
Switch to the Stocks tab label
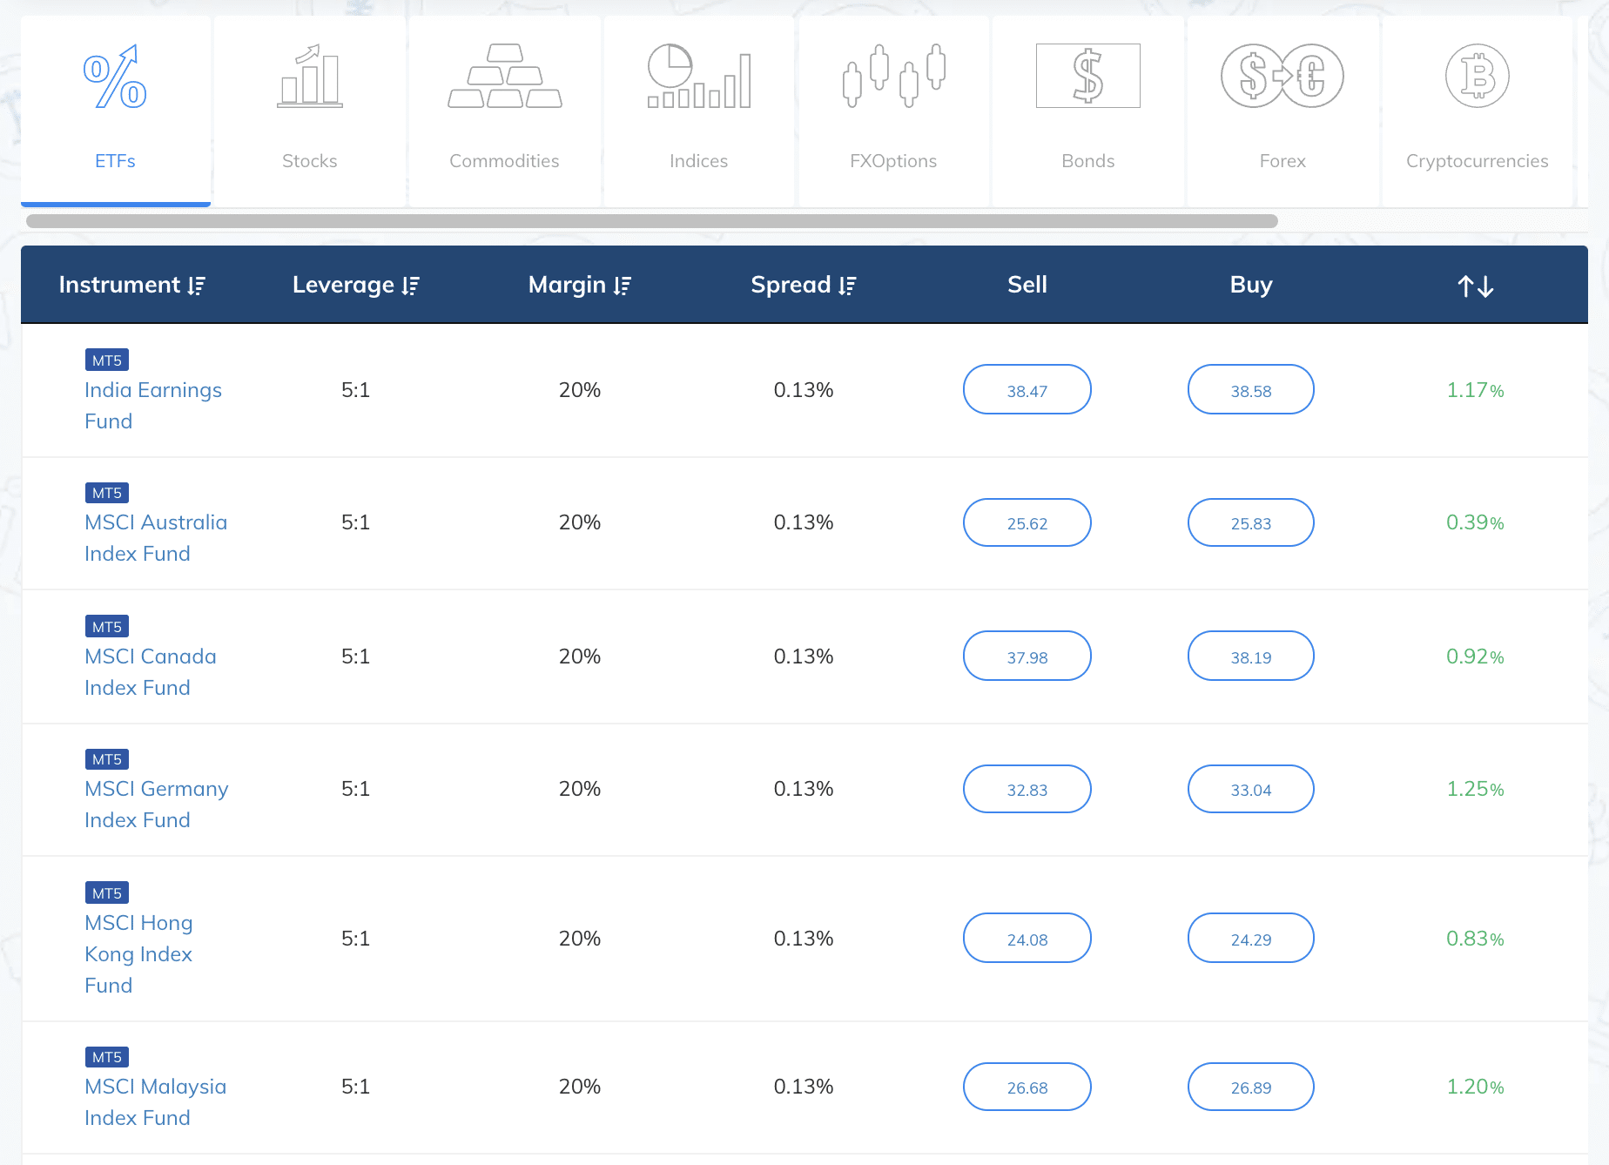click(x=310, y=161)
